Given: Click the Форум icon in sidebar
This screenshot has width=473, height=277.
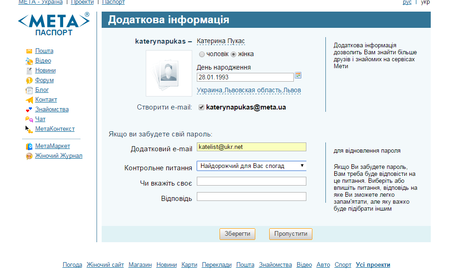Looking at the screenshot, I should (29, 80).
